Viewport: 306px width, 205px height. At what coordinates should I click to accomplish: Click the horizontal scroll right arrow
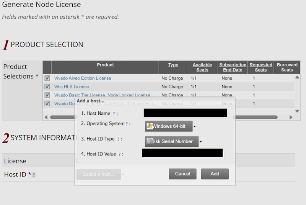click(x=291, y=117)
